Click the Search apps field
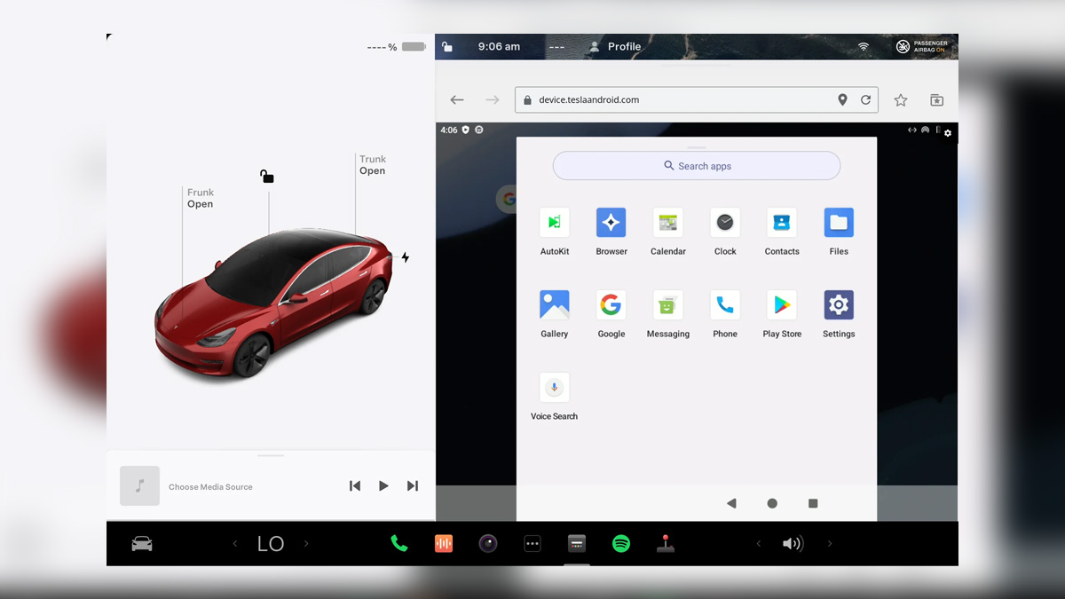This screenshot has width=1065, height=599. pos(697,166)
